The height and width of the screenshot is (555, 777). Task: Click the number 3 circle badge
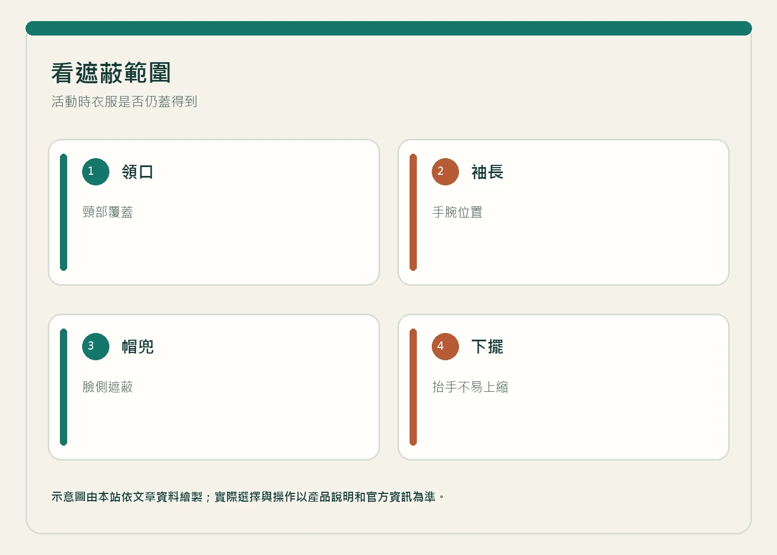click(95, 346)
